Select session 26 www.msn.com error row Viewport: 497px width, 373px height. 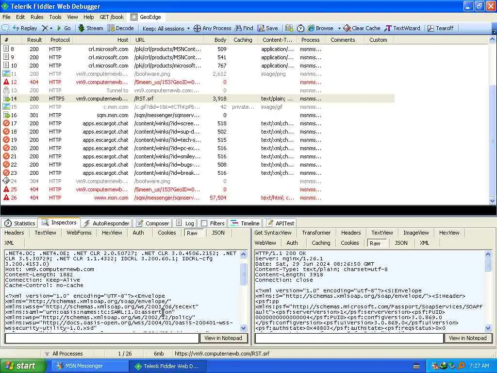pyautogui.click(x=198, y=198)
